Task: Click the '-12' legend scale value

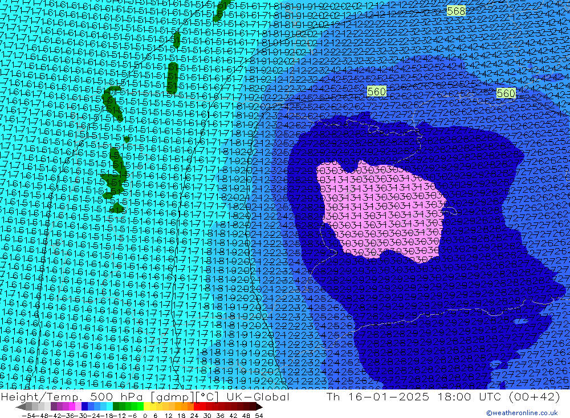Action: [x=119, y=416]
